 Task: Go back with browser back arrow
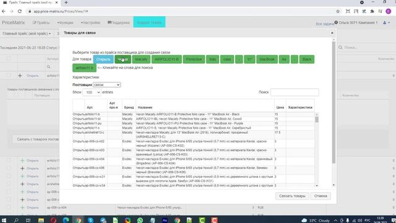tap(4, 11)
